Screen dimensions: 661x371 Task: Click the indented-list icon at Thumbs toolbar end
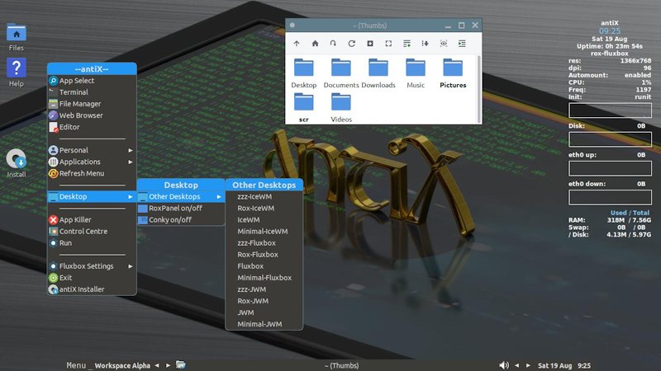462,44
